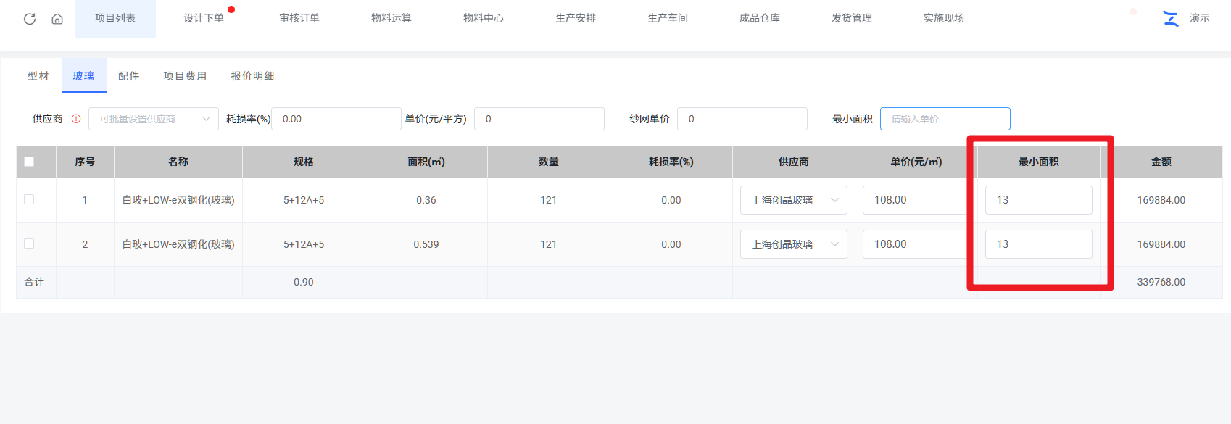Click the 最小面积 field in row 2
The height and width of the screenshot is (424, 1231).
pyautogui.click(x=1038, y=244)
